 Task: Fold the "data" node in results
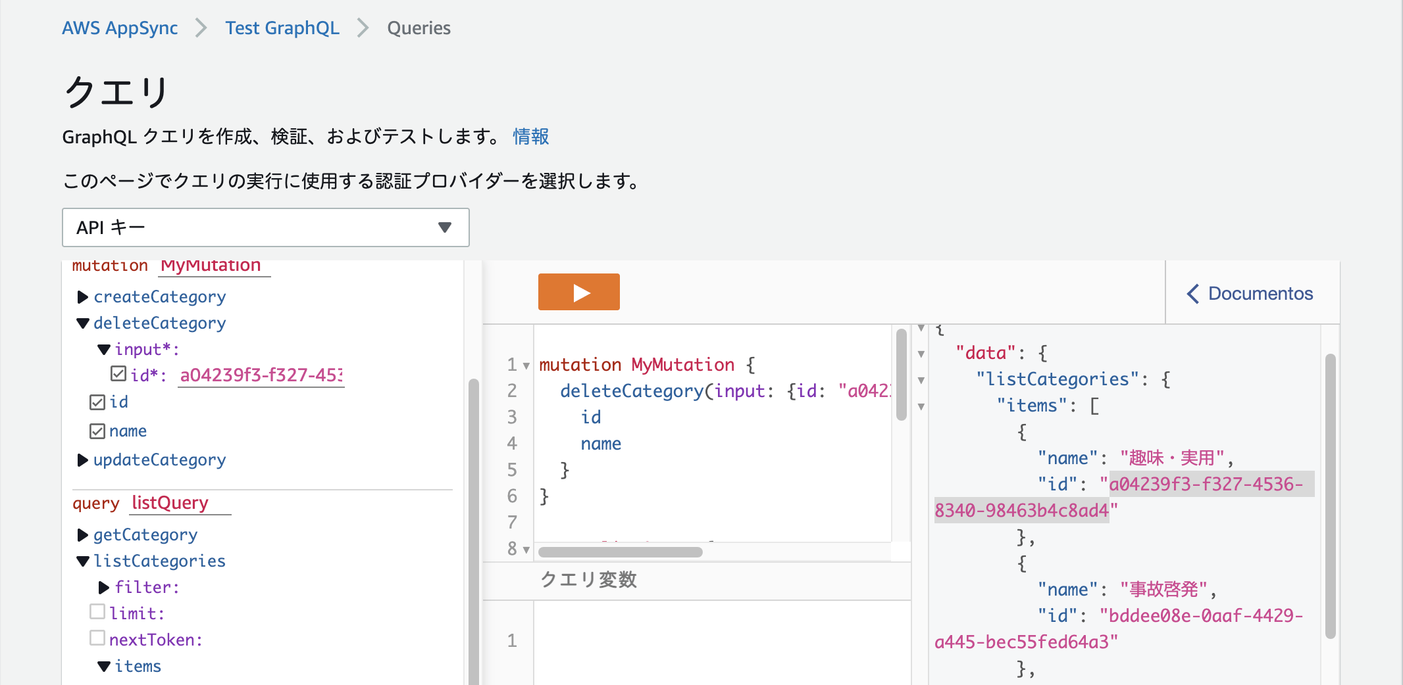click(921, 354)
